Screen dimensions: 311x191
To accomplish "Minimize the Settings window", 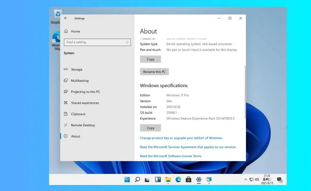I will [x=219, y=18].
